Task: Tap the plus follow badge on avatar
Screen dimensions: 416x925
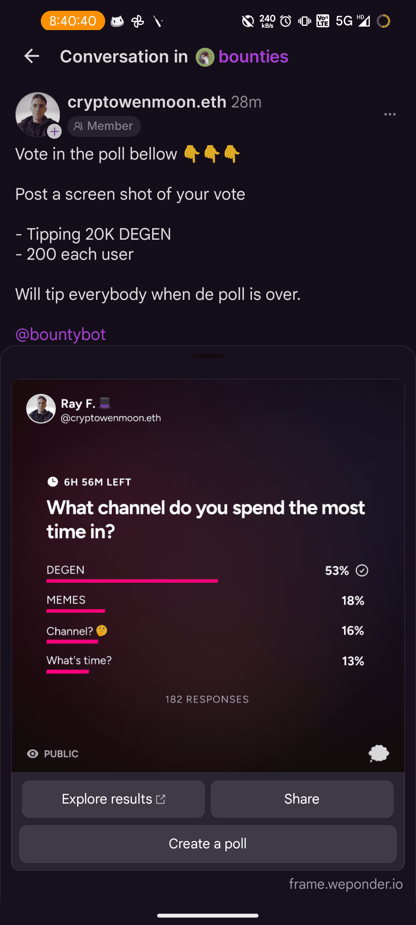Action: [55, 131]
